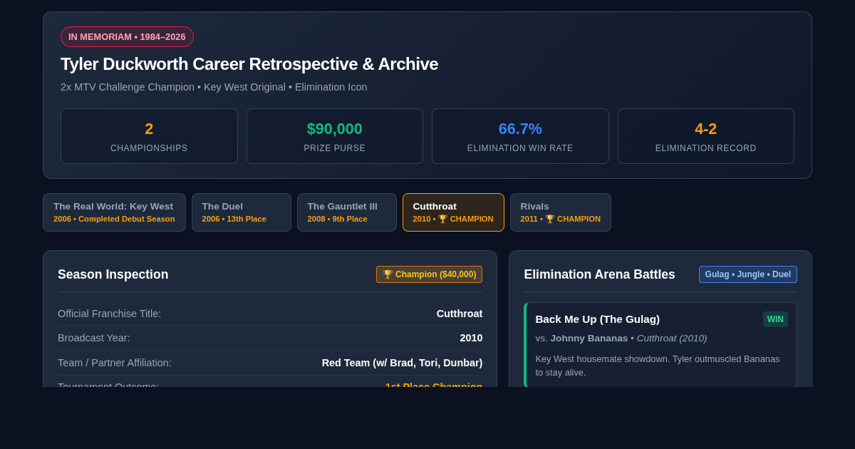Click the In Memoriam 1984–2026 badge
This screenshot has width=855, height=449.
click(127, 36)
